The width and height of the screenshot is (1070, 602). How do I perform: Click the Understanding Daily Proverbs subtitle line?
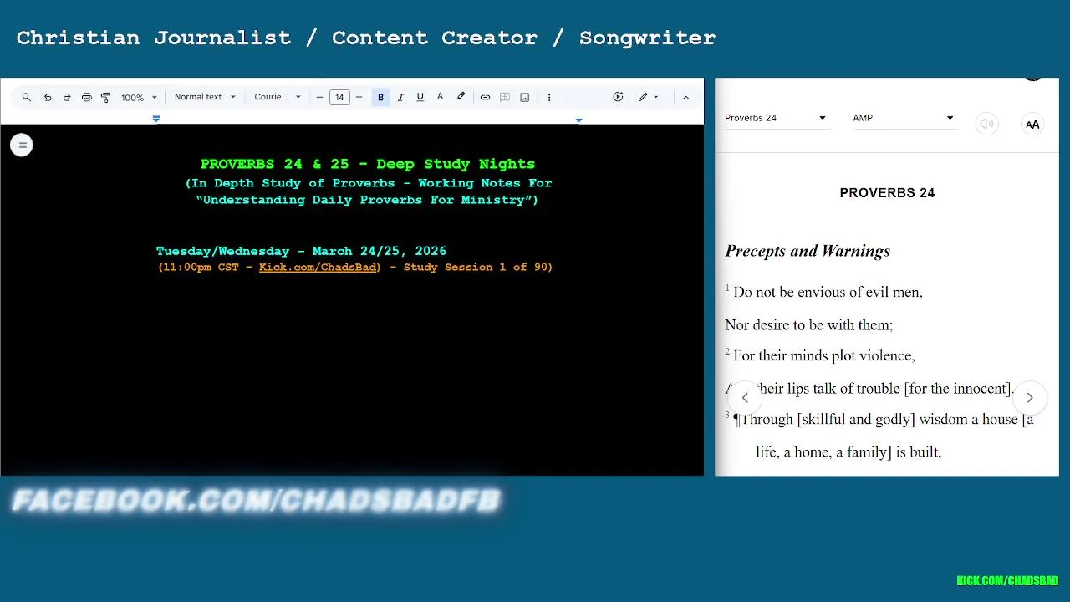(368, 200)
